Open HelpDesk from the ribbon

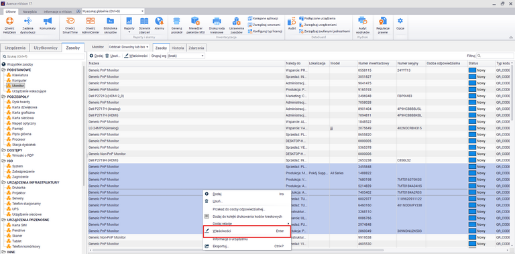[x=9, y=25]
